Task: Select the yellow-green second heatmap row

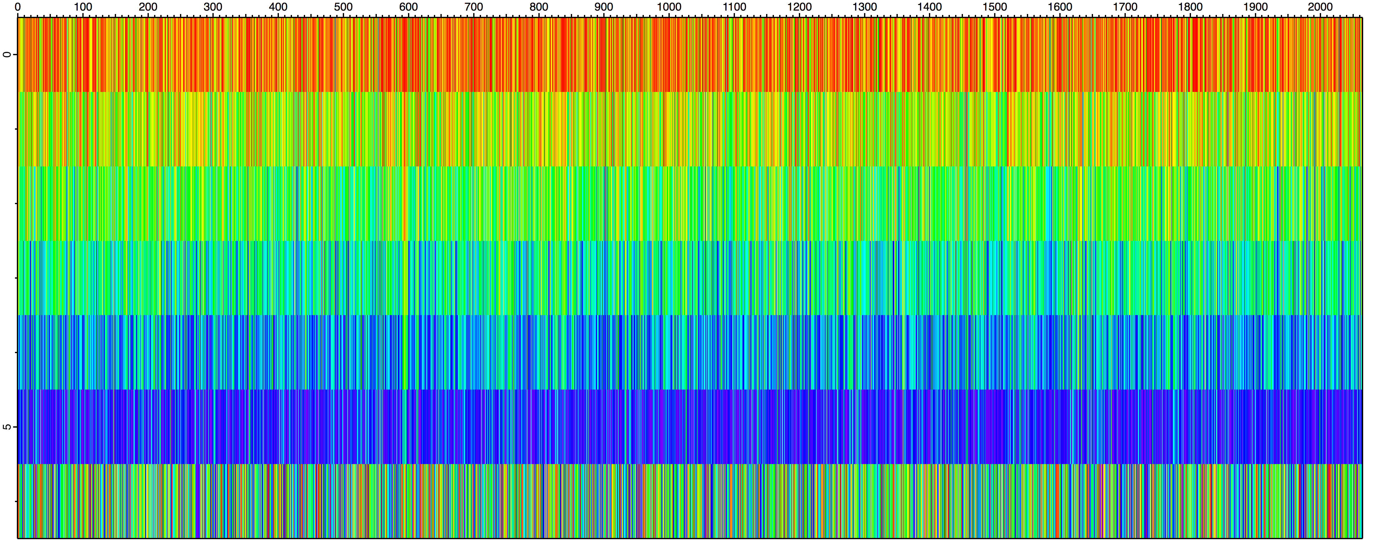Action: coord(689,129)
